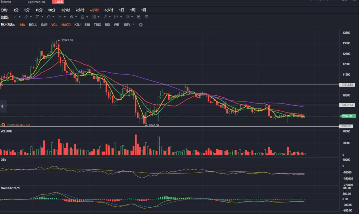Expand the arrow tool dropdown options
The width and height of the screenshot is (359, 214).
point(110,17)
